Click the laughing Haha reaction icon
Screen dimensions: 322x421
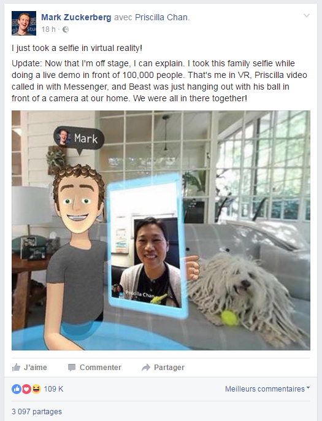pos(36,389)
